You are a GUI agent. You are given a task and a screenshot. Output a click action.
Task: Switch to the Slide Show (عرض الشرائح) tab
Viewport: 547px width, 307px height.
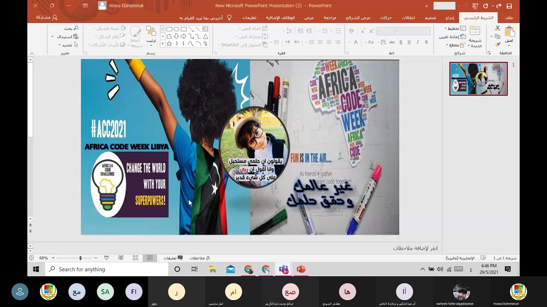pyautogui.click(x=358, y=17)
